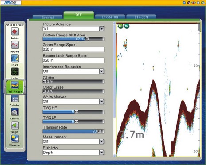Click the TM indicator on echo display
The height and width of the screenshot is (165, 206).
127,26
